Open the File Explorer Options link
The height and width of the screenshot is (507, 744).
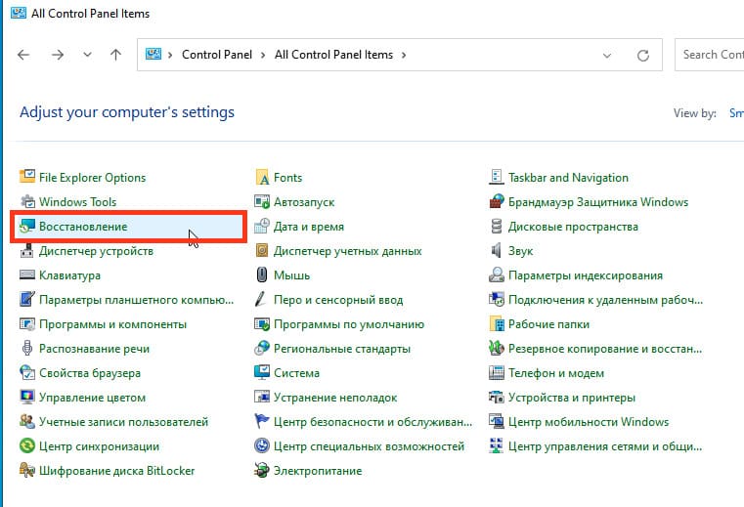tap(92, 178)
